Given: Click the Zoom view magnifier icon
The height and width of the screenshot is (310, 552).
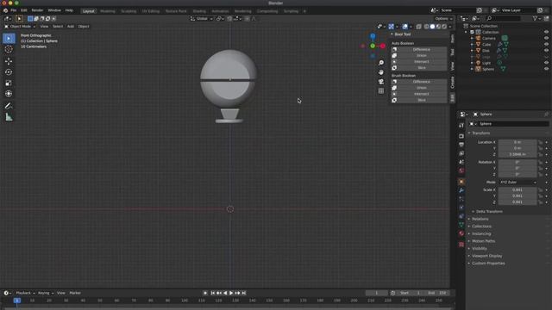Looking at the screenshot, I should 381,63.
